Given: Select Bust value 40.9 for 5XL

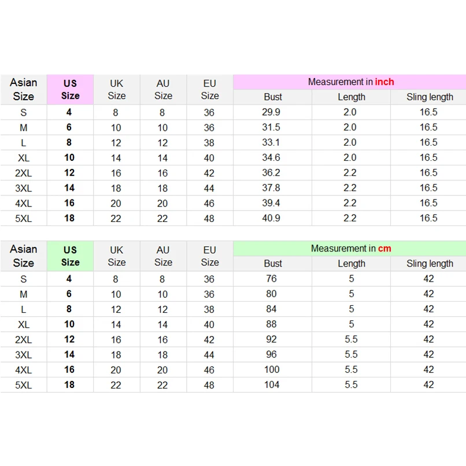Looking at the screenshot, I should [x=271, y=218].
